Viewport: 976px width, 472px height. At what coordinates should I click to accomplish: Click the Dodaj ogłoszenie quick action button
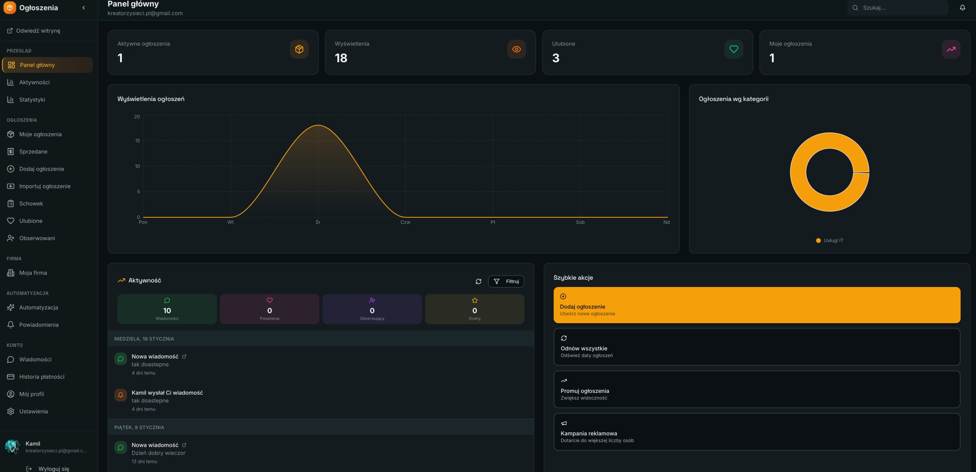tap(757, 305)
